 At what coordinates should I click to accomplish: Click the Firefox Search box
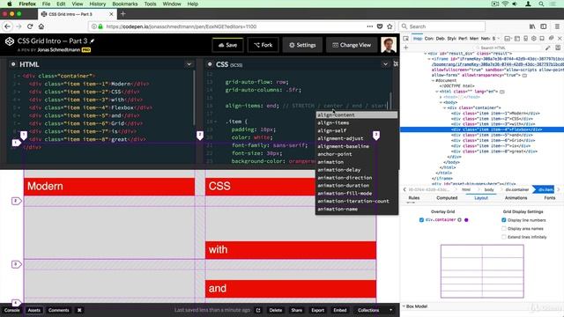coord(442,26)
